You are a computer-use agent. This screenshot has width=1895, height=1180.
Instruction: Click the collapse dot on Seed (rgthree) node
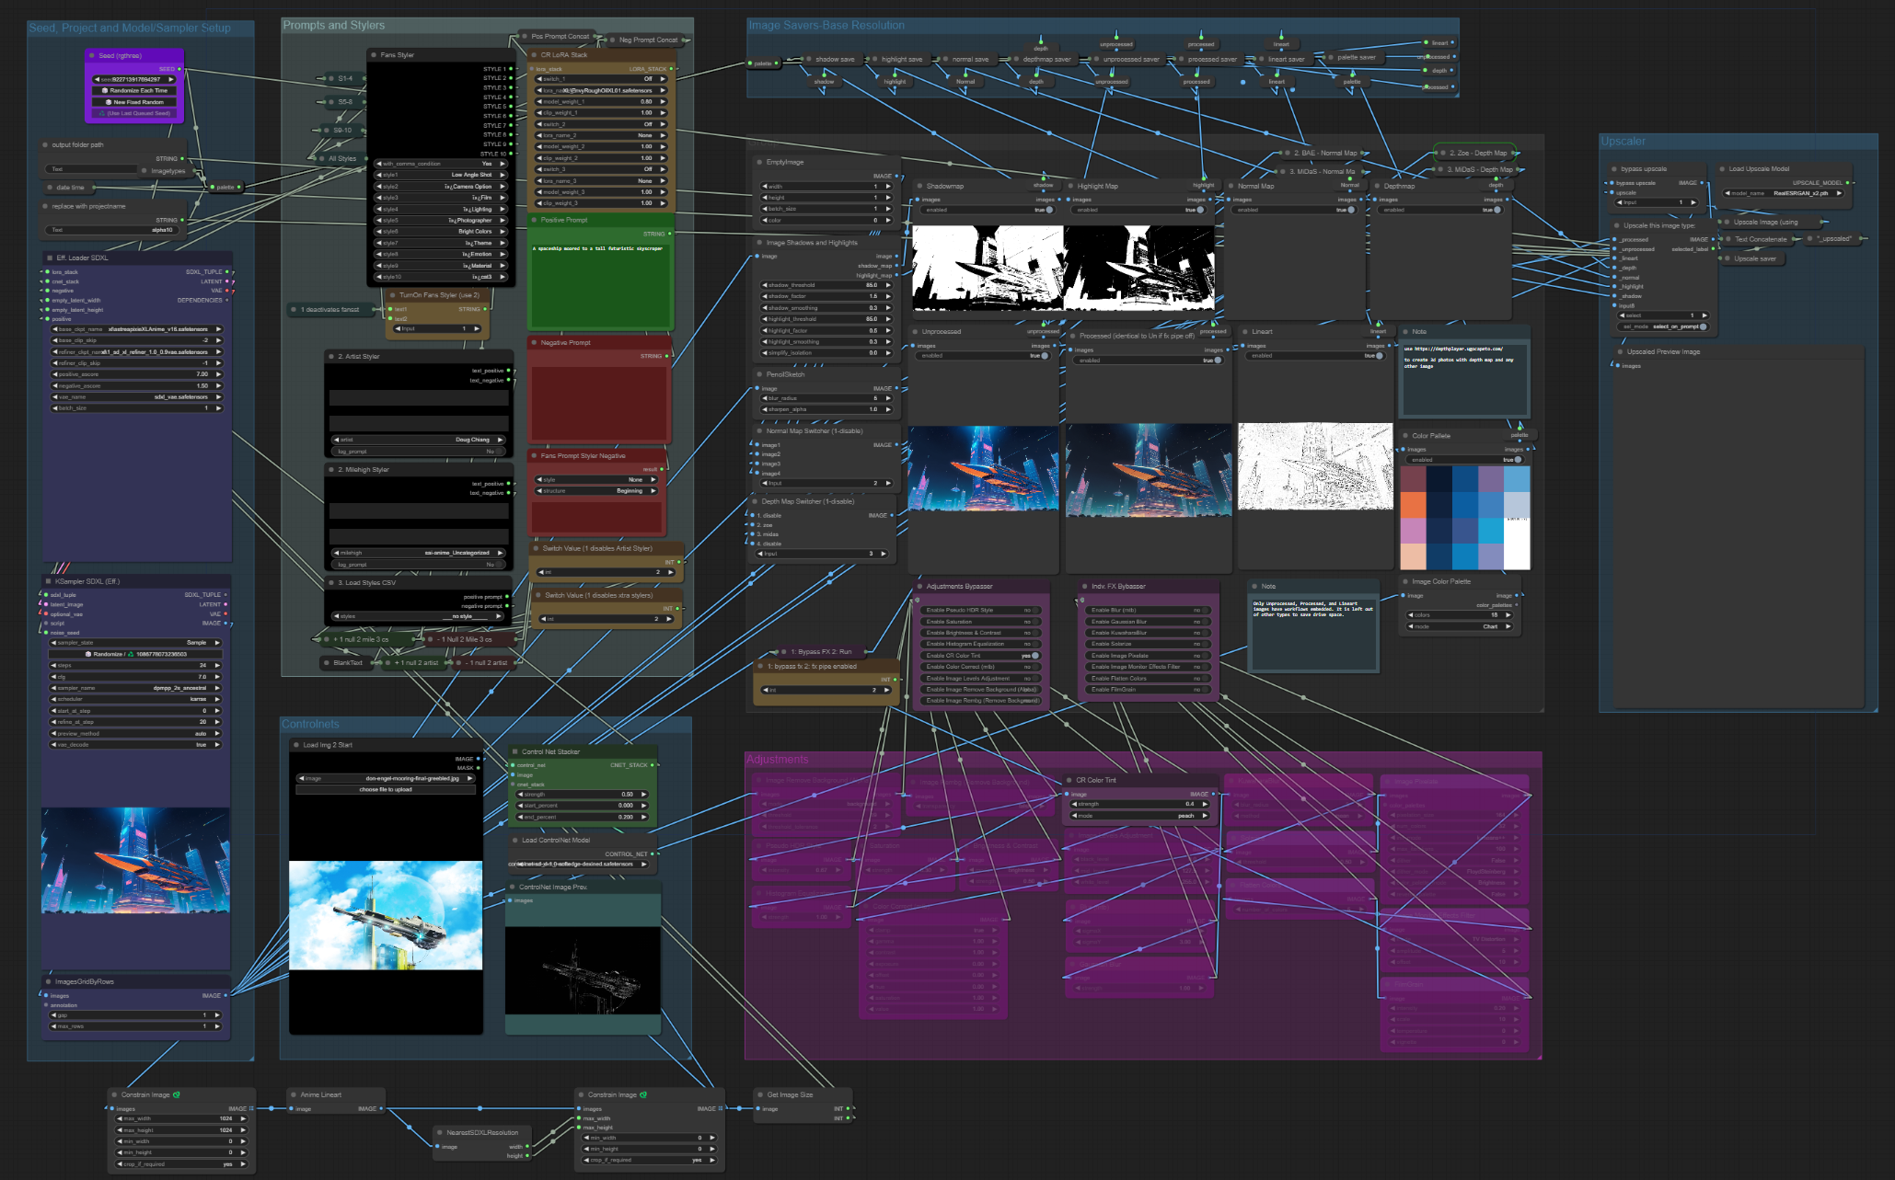92,55
